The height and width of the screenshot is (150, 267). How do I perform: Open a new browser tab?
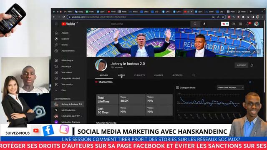coord(251,12)
